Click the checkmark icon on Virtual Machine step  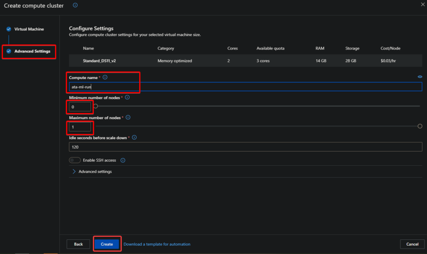[x=9, y=29]
